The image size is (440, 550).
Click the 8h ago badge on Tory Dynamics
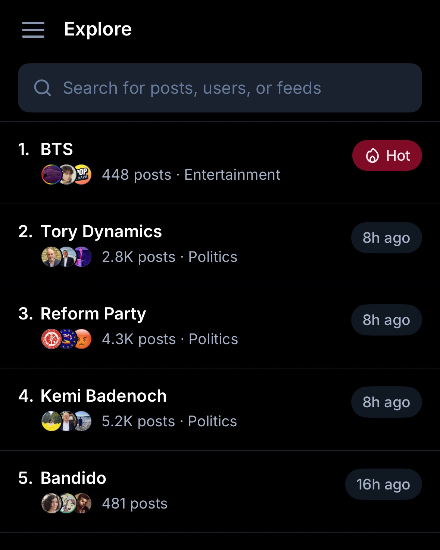386,238
